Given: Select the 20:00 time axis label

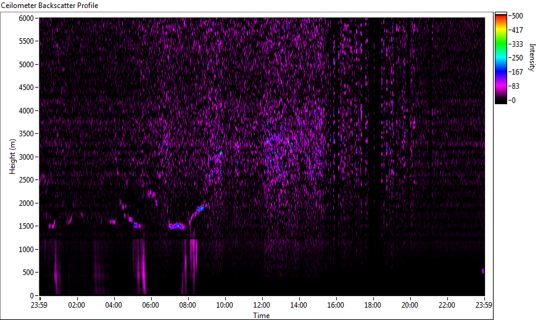Looking at the screenshot, I should click(x=410, y=305).
